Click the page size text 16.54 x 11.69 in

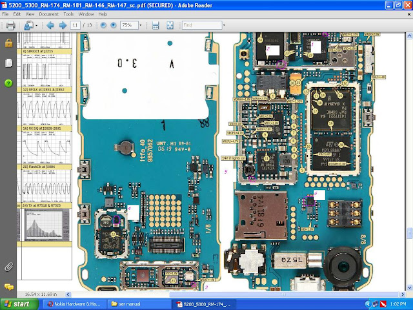click(x=41, y=294)
